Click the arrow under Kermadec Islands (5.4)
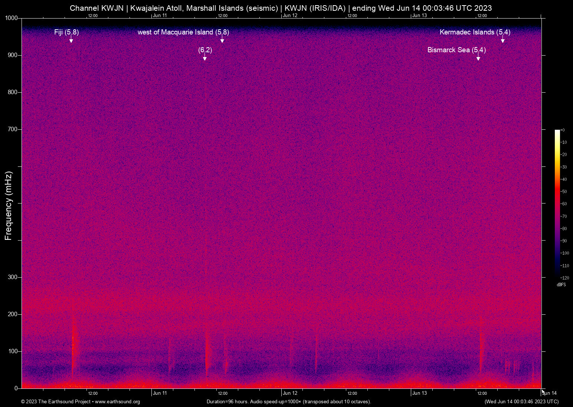The image size is (573, 407). coord(502,40)
